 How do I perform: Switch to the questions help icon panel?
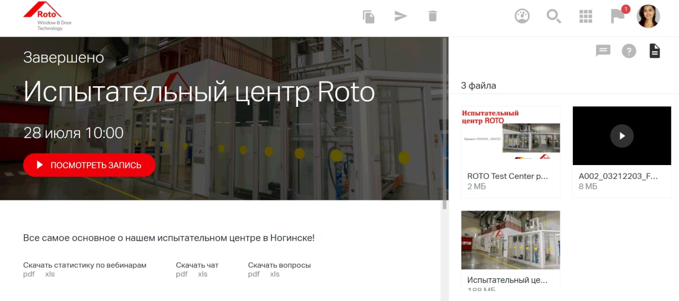[x=629, y=51]
